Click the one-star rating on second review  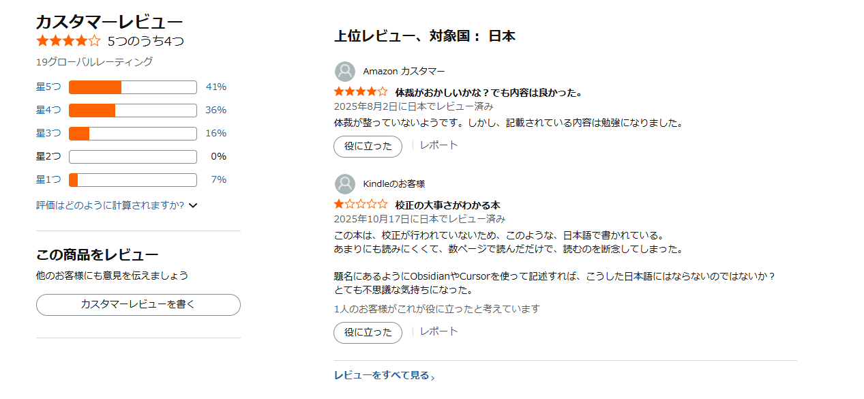point(361,205)
